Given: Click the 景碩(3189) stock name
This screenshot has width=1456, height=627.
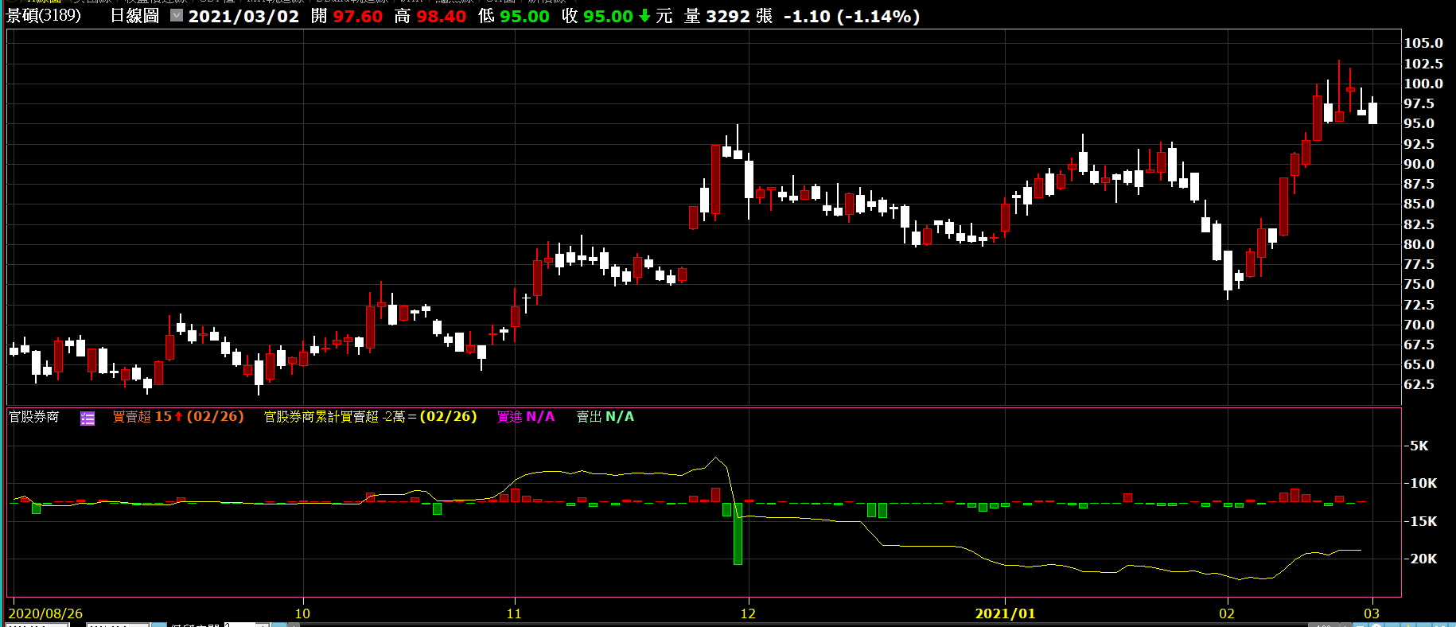Looking at the screenshot, I should click(44, 16).
